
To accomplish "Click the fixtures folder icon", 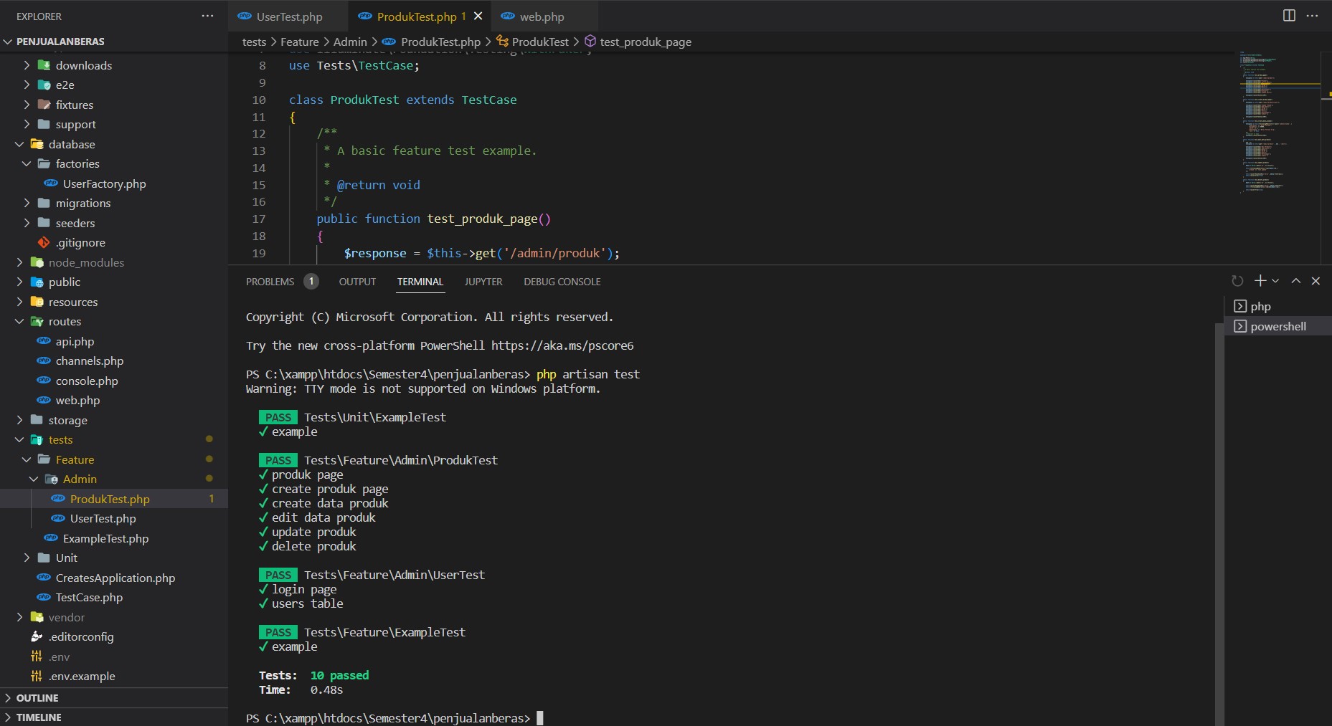I will point(44,105).
